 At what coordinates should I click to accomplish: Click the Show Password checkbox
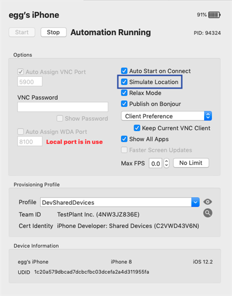pos(60,119)
